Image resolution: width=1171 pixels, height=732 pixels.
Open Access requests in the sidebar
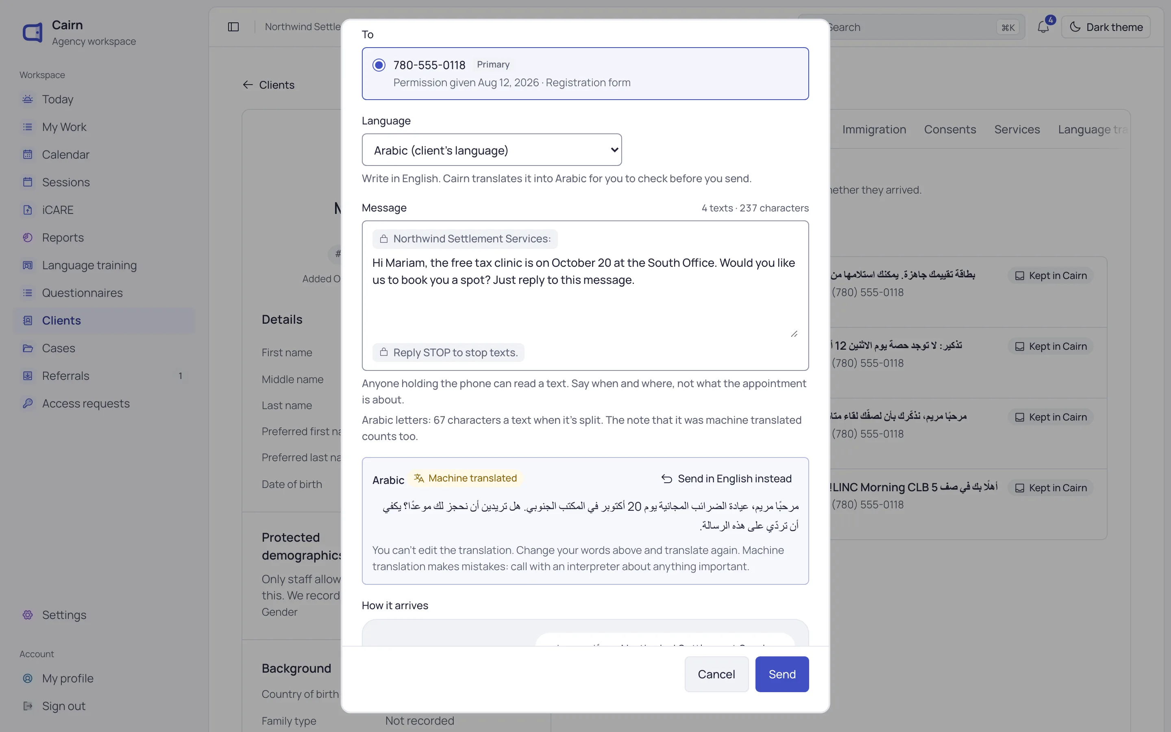coord(104,403)
